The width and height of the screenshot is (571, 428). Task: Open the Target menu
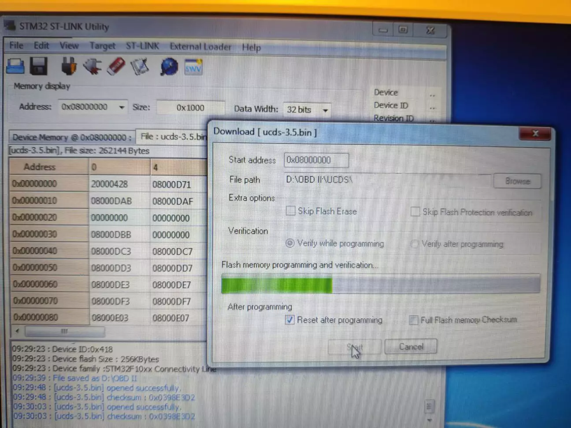(102, 46)
